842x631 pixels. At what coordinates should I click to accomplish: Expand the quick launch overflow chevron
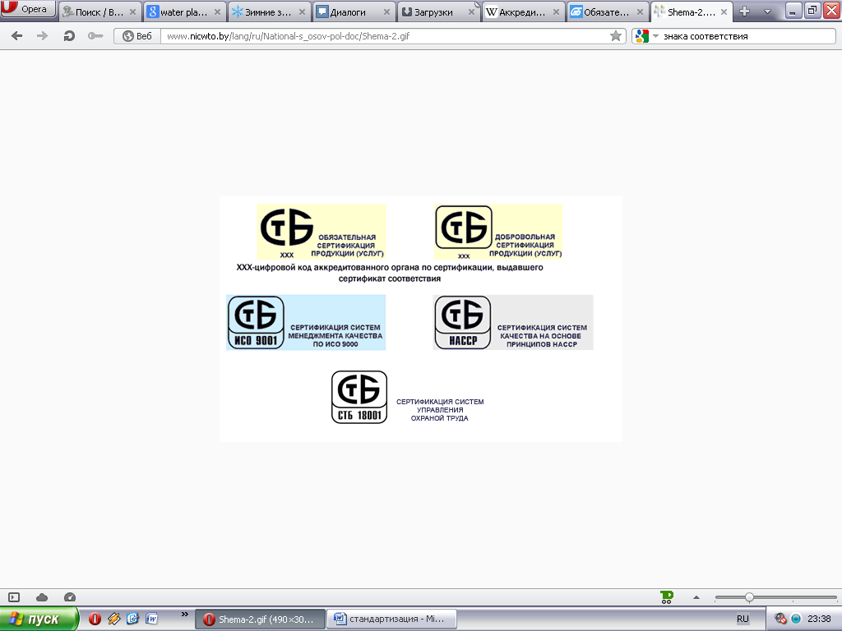(185, 615)
